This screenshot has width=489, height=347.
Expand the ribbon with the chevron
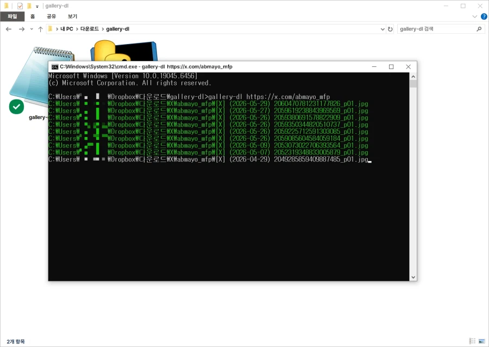[x=475, y=16]
